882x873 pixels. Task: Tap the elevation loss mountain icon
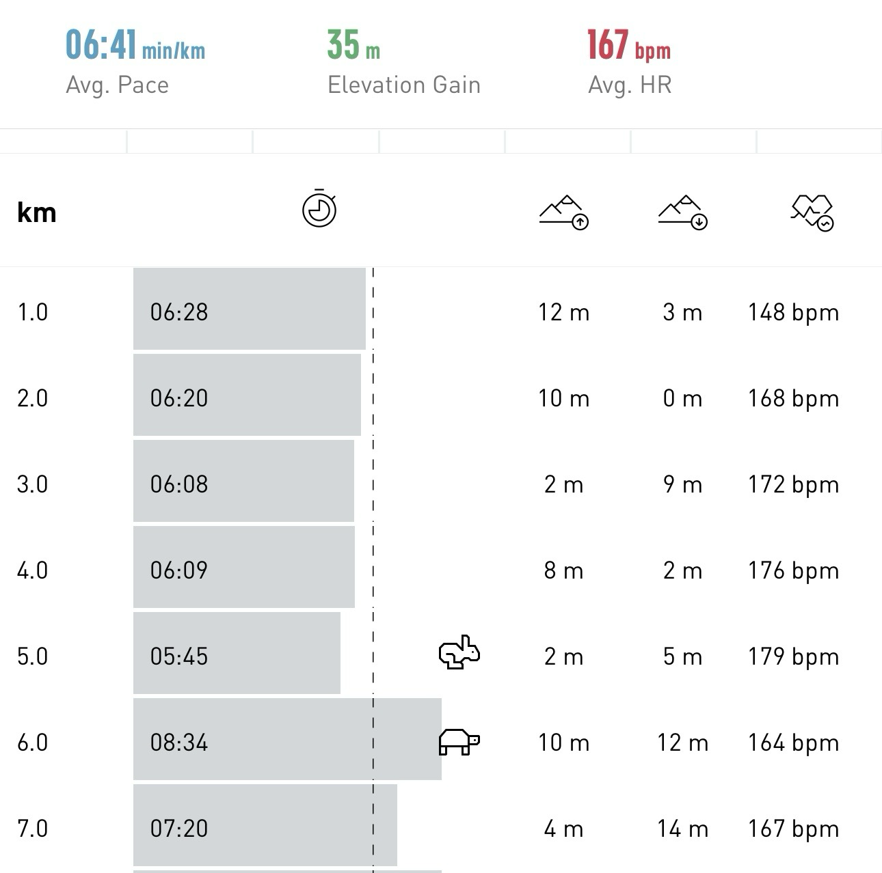(683, 212)
